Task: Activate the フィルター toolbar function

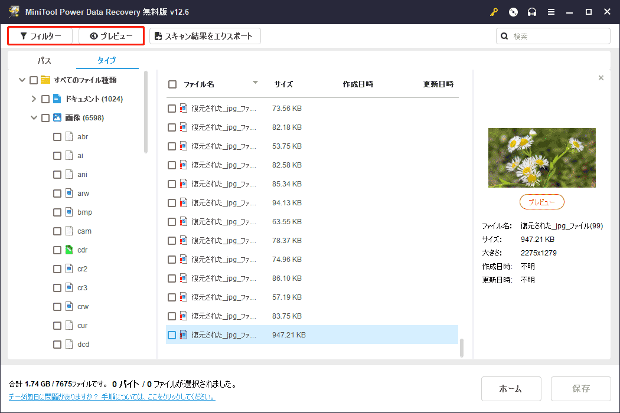Action: pos(40,35)
